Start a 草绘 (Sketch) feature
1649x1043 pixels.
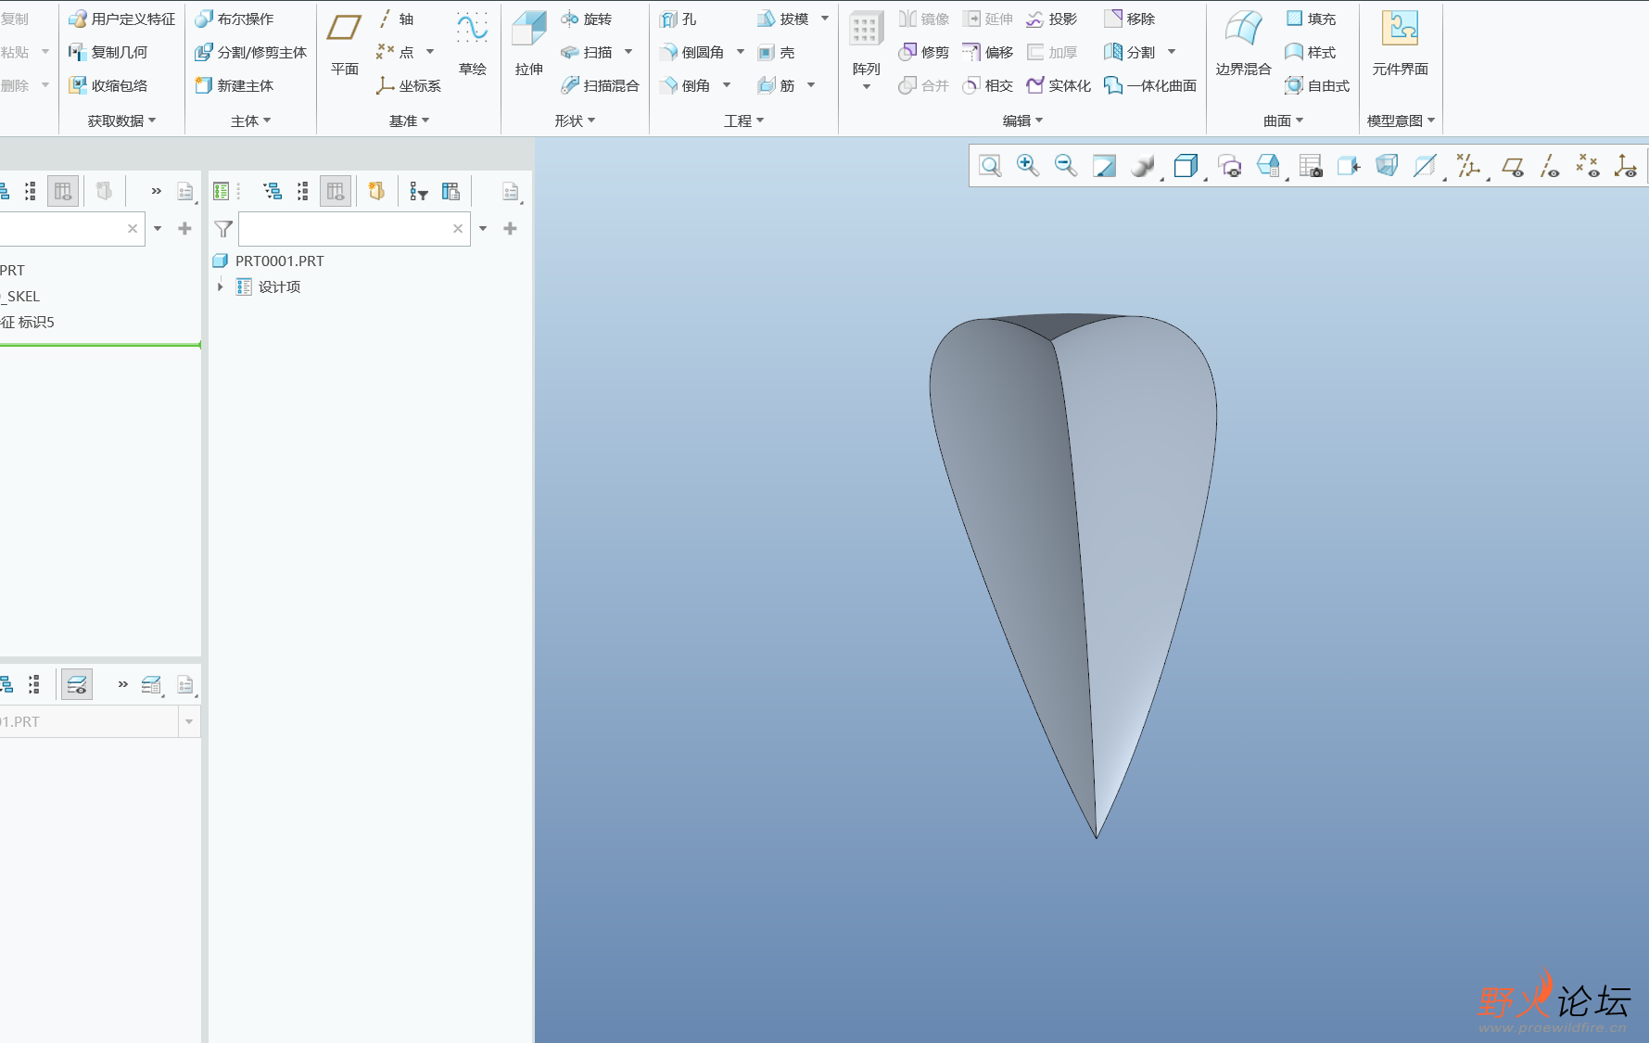[x=472, y=44]
